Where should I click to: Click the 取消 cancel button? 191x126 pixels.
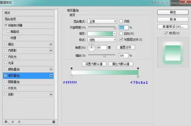click(173, 19)
